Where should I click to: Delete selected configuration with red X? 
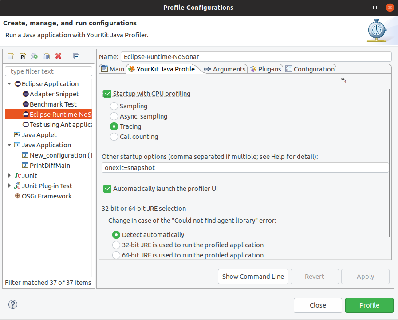59,56
